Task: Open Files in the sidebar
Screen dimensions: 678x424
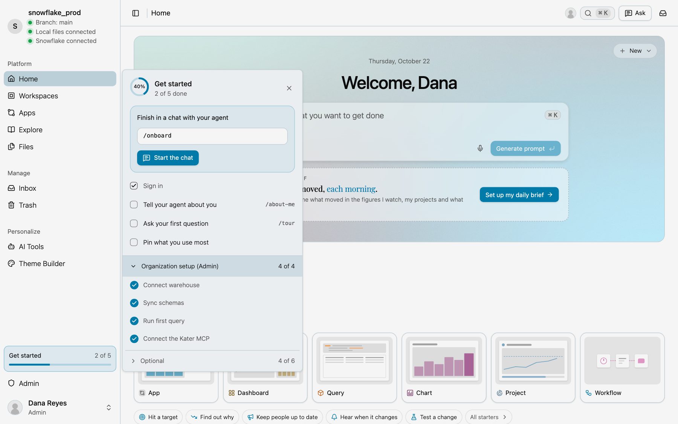Action: tap(60, 147)
